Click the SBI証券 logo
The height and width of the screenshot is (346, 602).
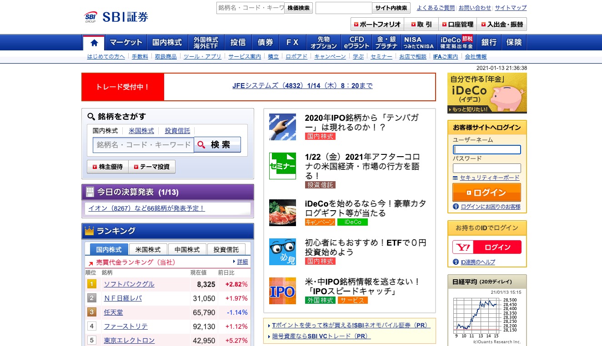(116, 17)
